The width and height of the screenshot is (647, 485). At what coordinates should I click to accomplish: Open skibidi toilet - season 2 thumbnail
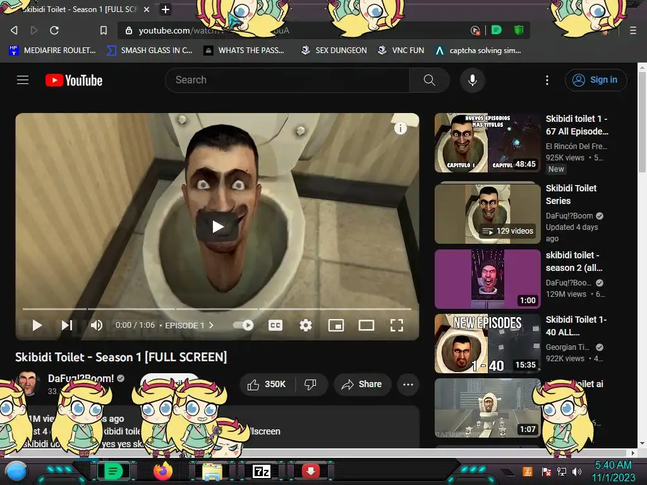coord(487,278)
